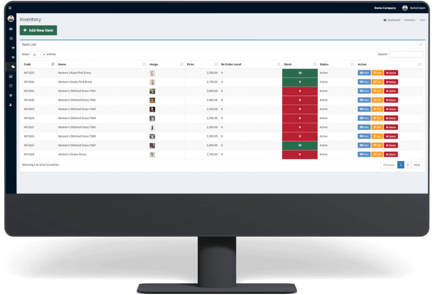Collapse the Item List panel

[x=421, y=44]
